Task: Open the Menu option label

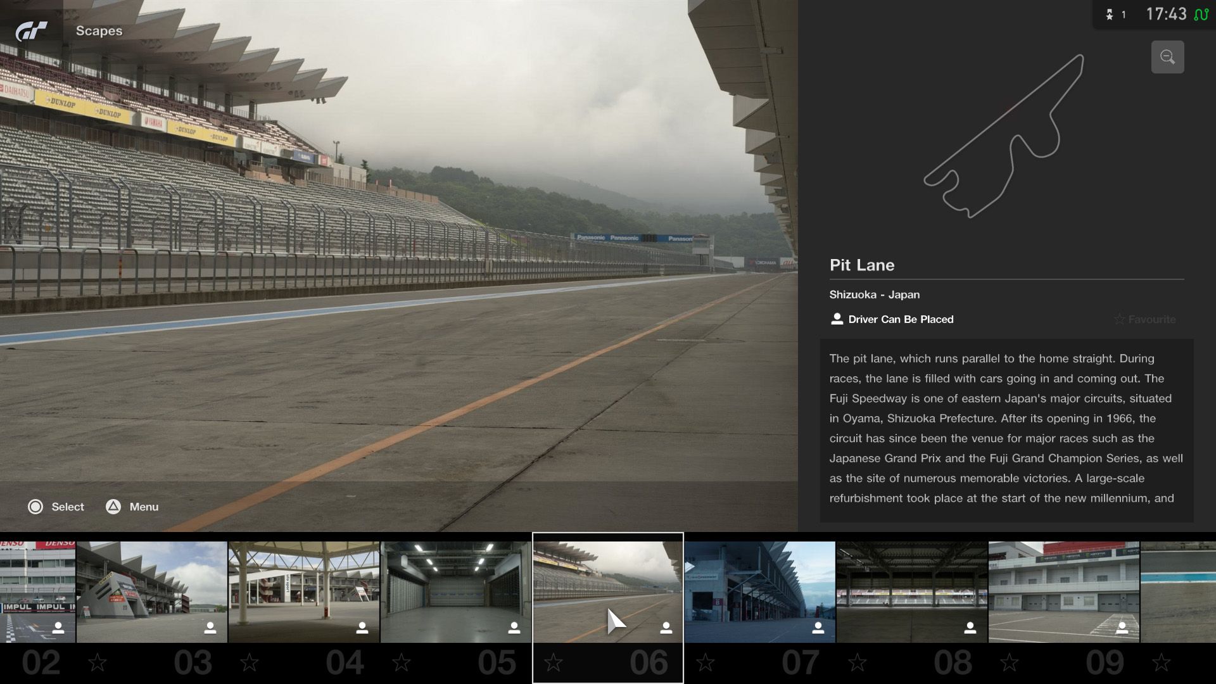Action: 144,507
